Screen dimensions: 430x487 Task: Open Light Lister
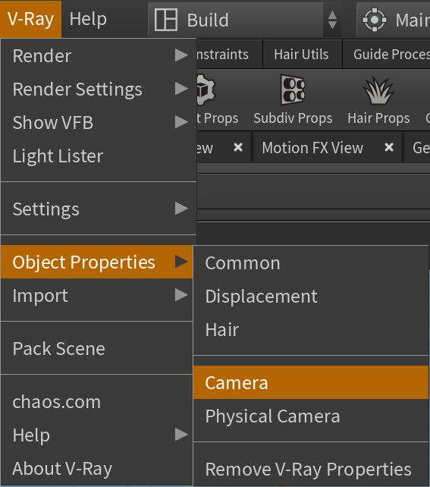click(x=99, y=156)
